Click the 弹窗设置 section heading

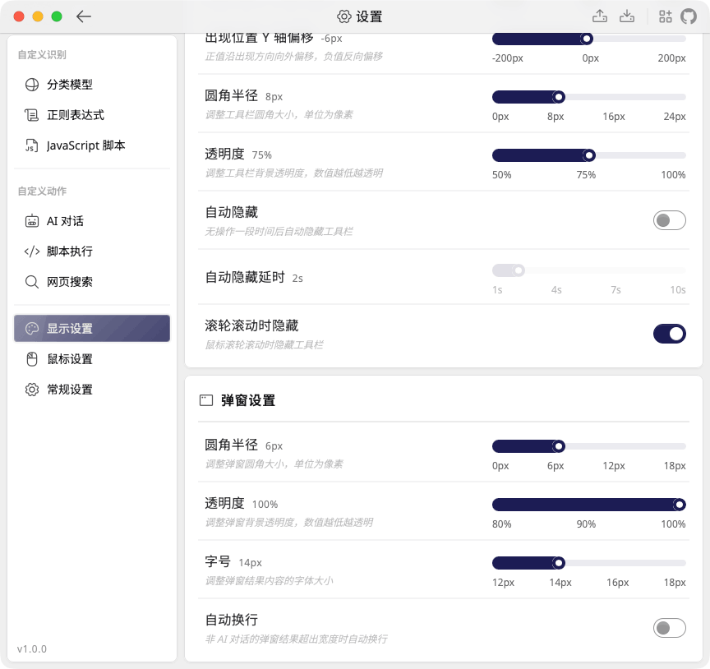[x=247, y=400]
